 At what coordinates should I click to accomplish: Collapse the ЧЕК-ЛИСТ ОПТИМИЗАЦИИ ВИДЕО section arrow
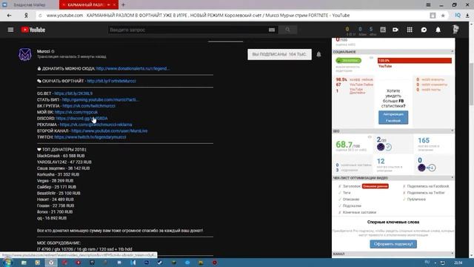click(453, 178)
